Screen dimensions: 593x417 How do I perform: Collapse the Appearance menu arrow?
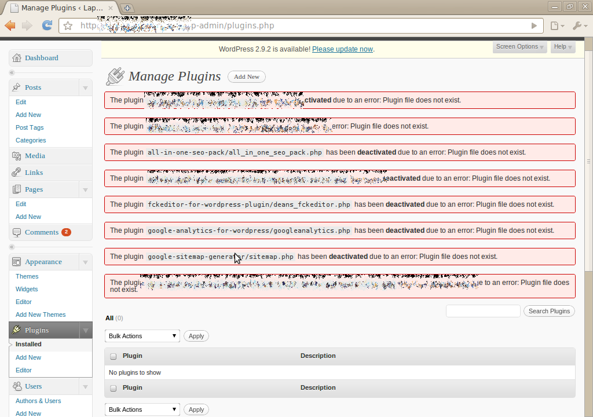86,262
